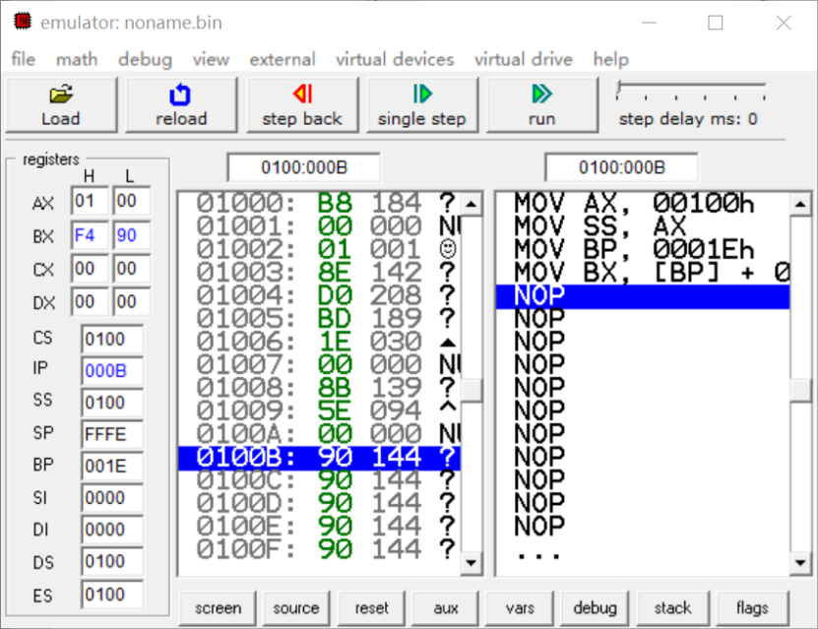View the source code with the source button
The height and width of the screenshot is (629, 818).
295,607
